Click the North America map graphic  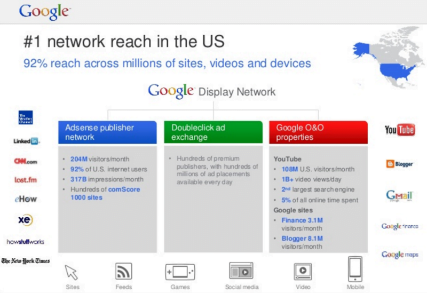(388, 58)
